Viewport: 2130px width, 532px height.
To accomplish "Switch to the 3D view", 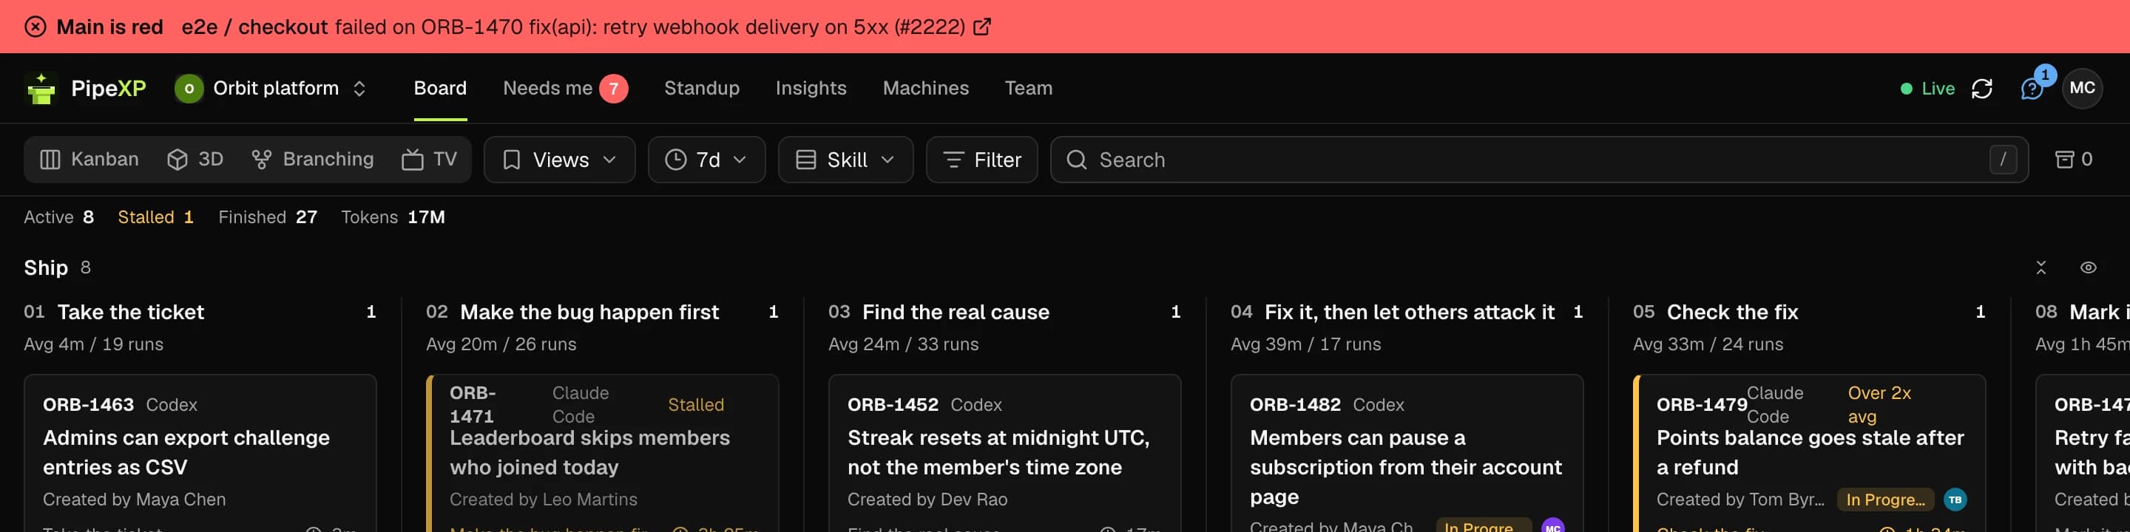I will click(x=195, y=160).
